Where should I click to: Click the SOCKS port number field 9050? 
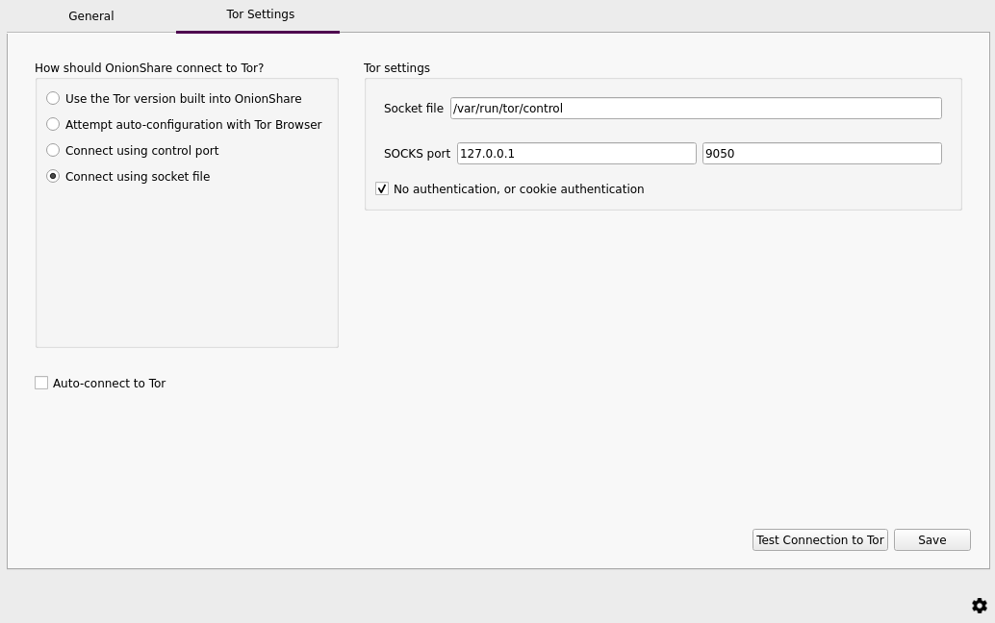pyautogui.click(x=821, y=154)
